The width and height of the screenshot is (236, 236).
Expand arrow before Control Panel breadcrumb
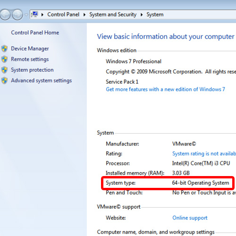click(42, 15)
